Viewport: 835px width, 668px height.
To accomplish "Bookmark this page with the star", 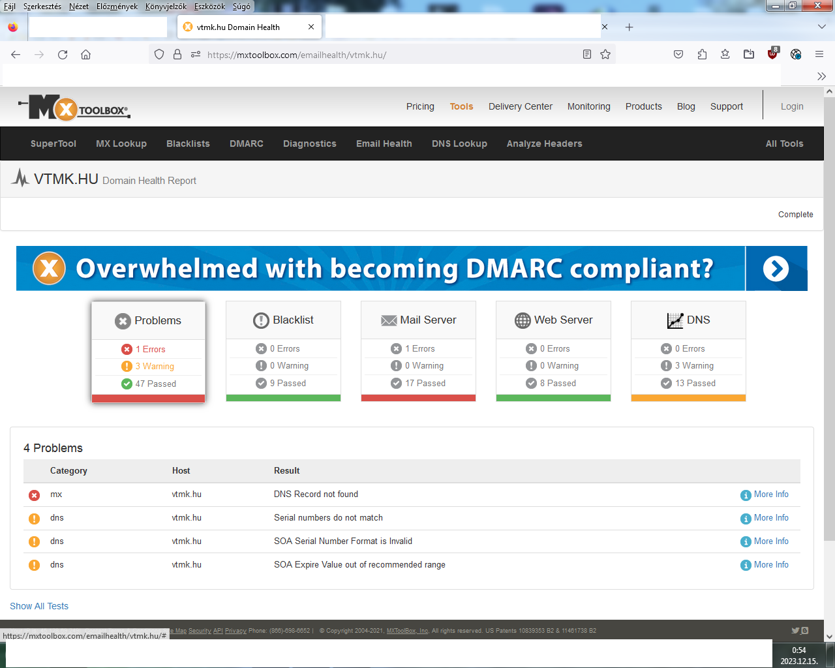I will click(605, 55).
